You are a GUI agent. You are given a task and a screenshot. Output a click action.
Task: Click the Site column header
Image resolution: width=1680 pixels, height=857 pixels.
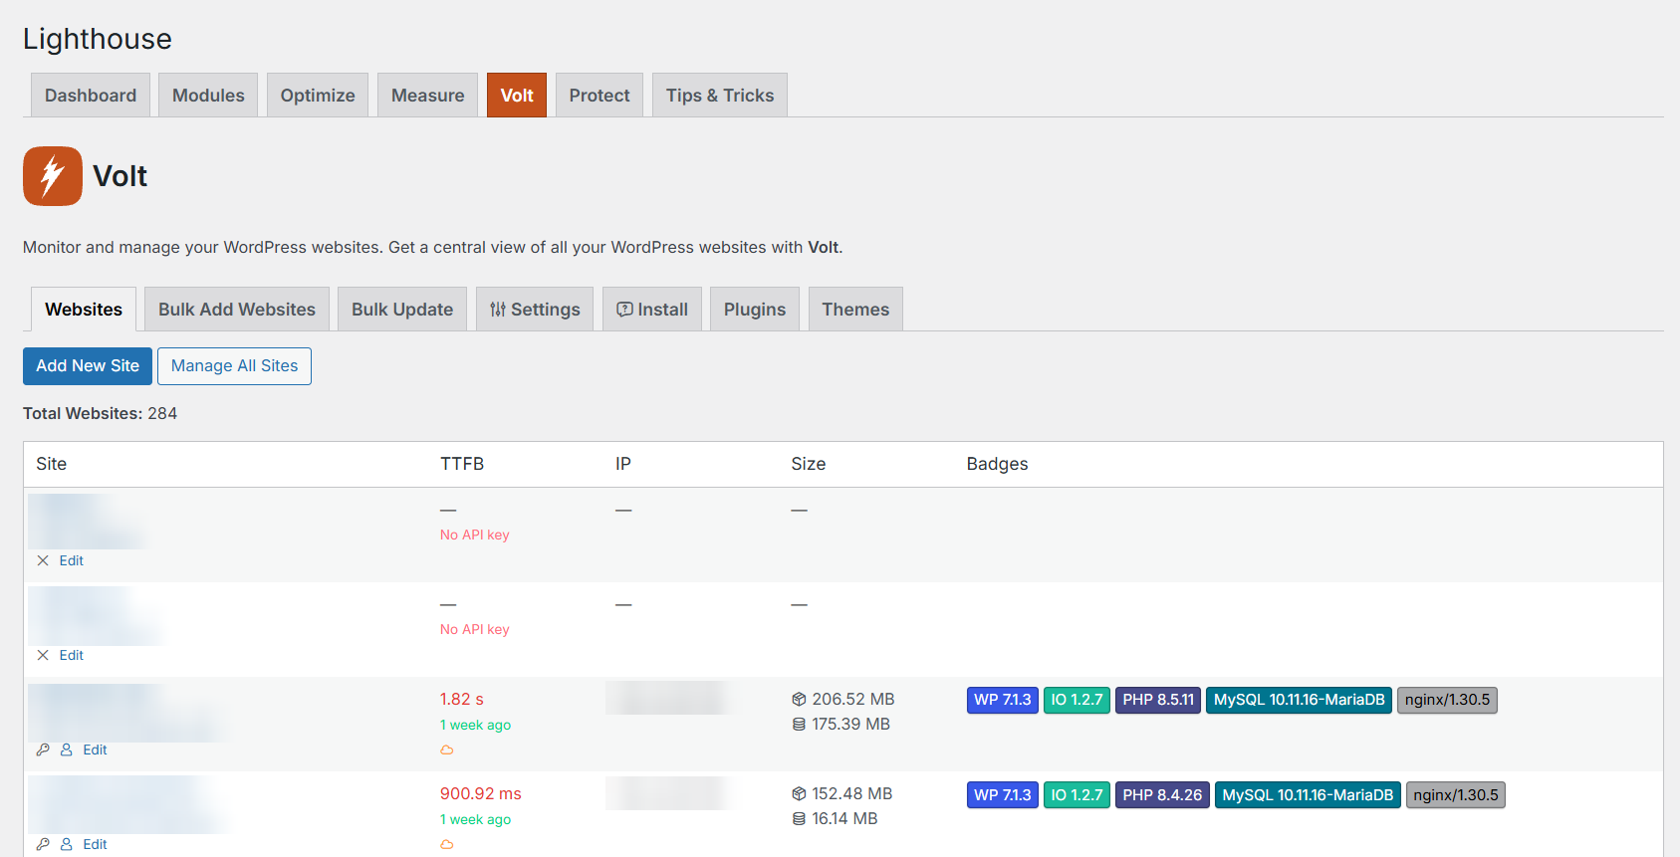coord(51,464)
